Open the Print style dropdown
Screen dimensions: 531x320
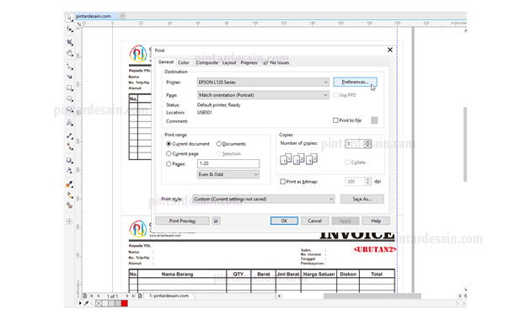click(x=264, y=199)
